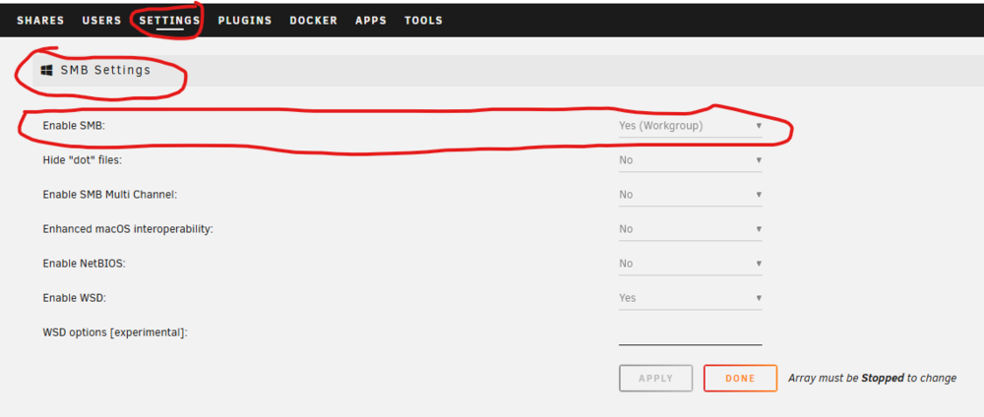Open the APPS tab
Image resolution: width=984 pixels, height=417 pixels.
[371, 21]
